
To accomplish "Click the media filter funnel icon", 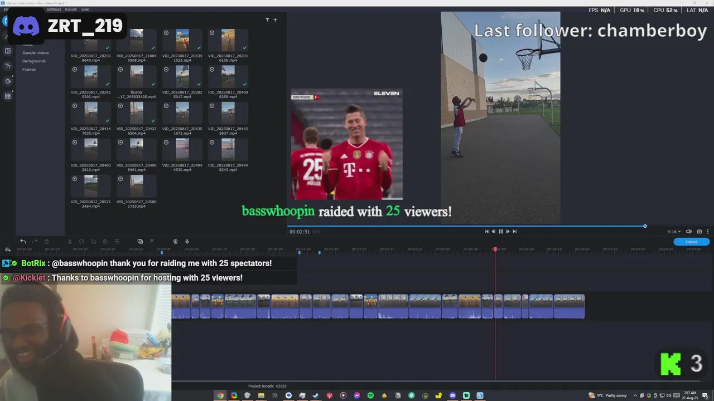I will [x=267, y=19].
